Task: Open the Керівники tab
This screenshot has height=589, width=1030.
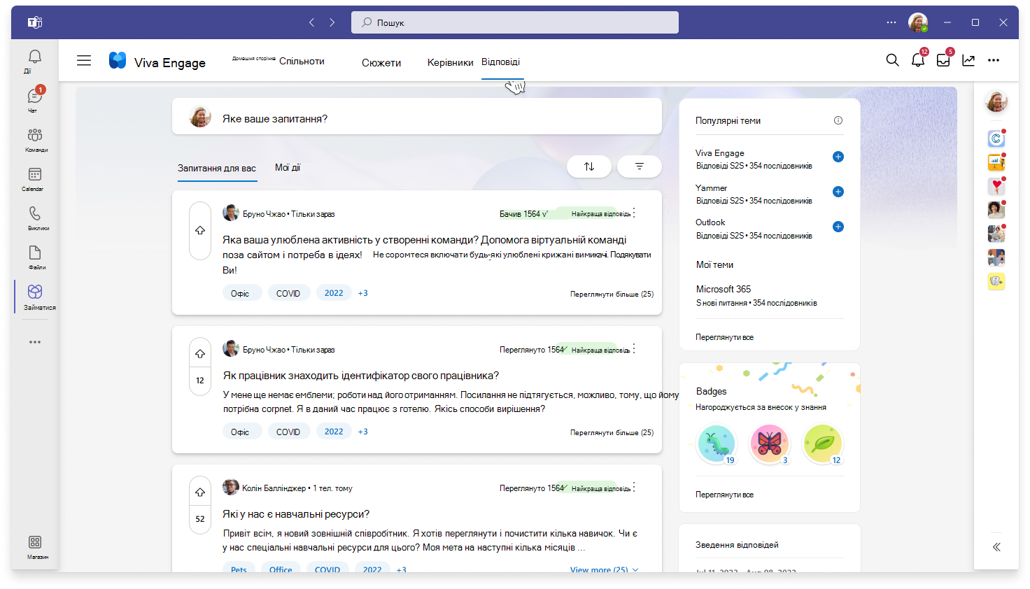Action: [450, 62]
